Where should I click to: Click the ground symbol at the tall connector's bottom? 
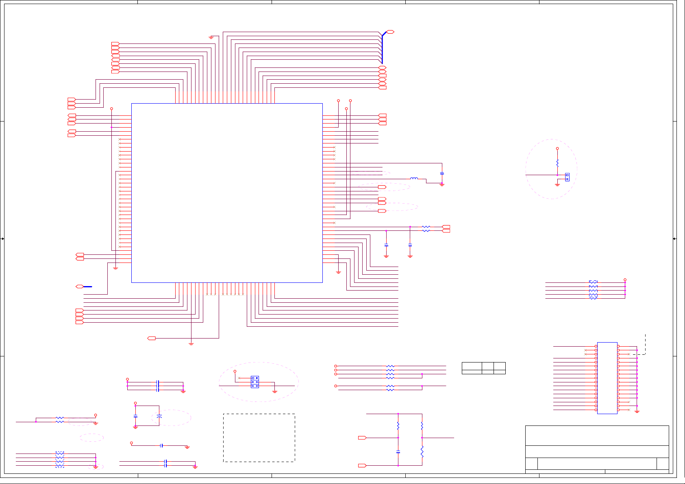[637, 412]
